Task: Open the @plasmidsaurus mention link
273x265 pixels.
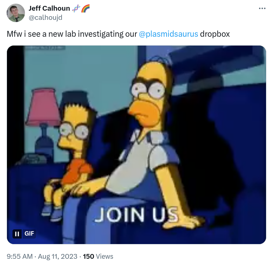Action: pyautogui.click(x=168, y=34)
